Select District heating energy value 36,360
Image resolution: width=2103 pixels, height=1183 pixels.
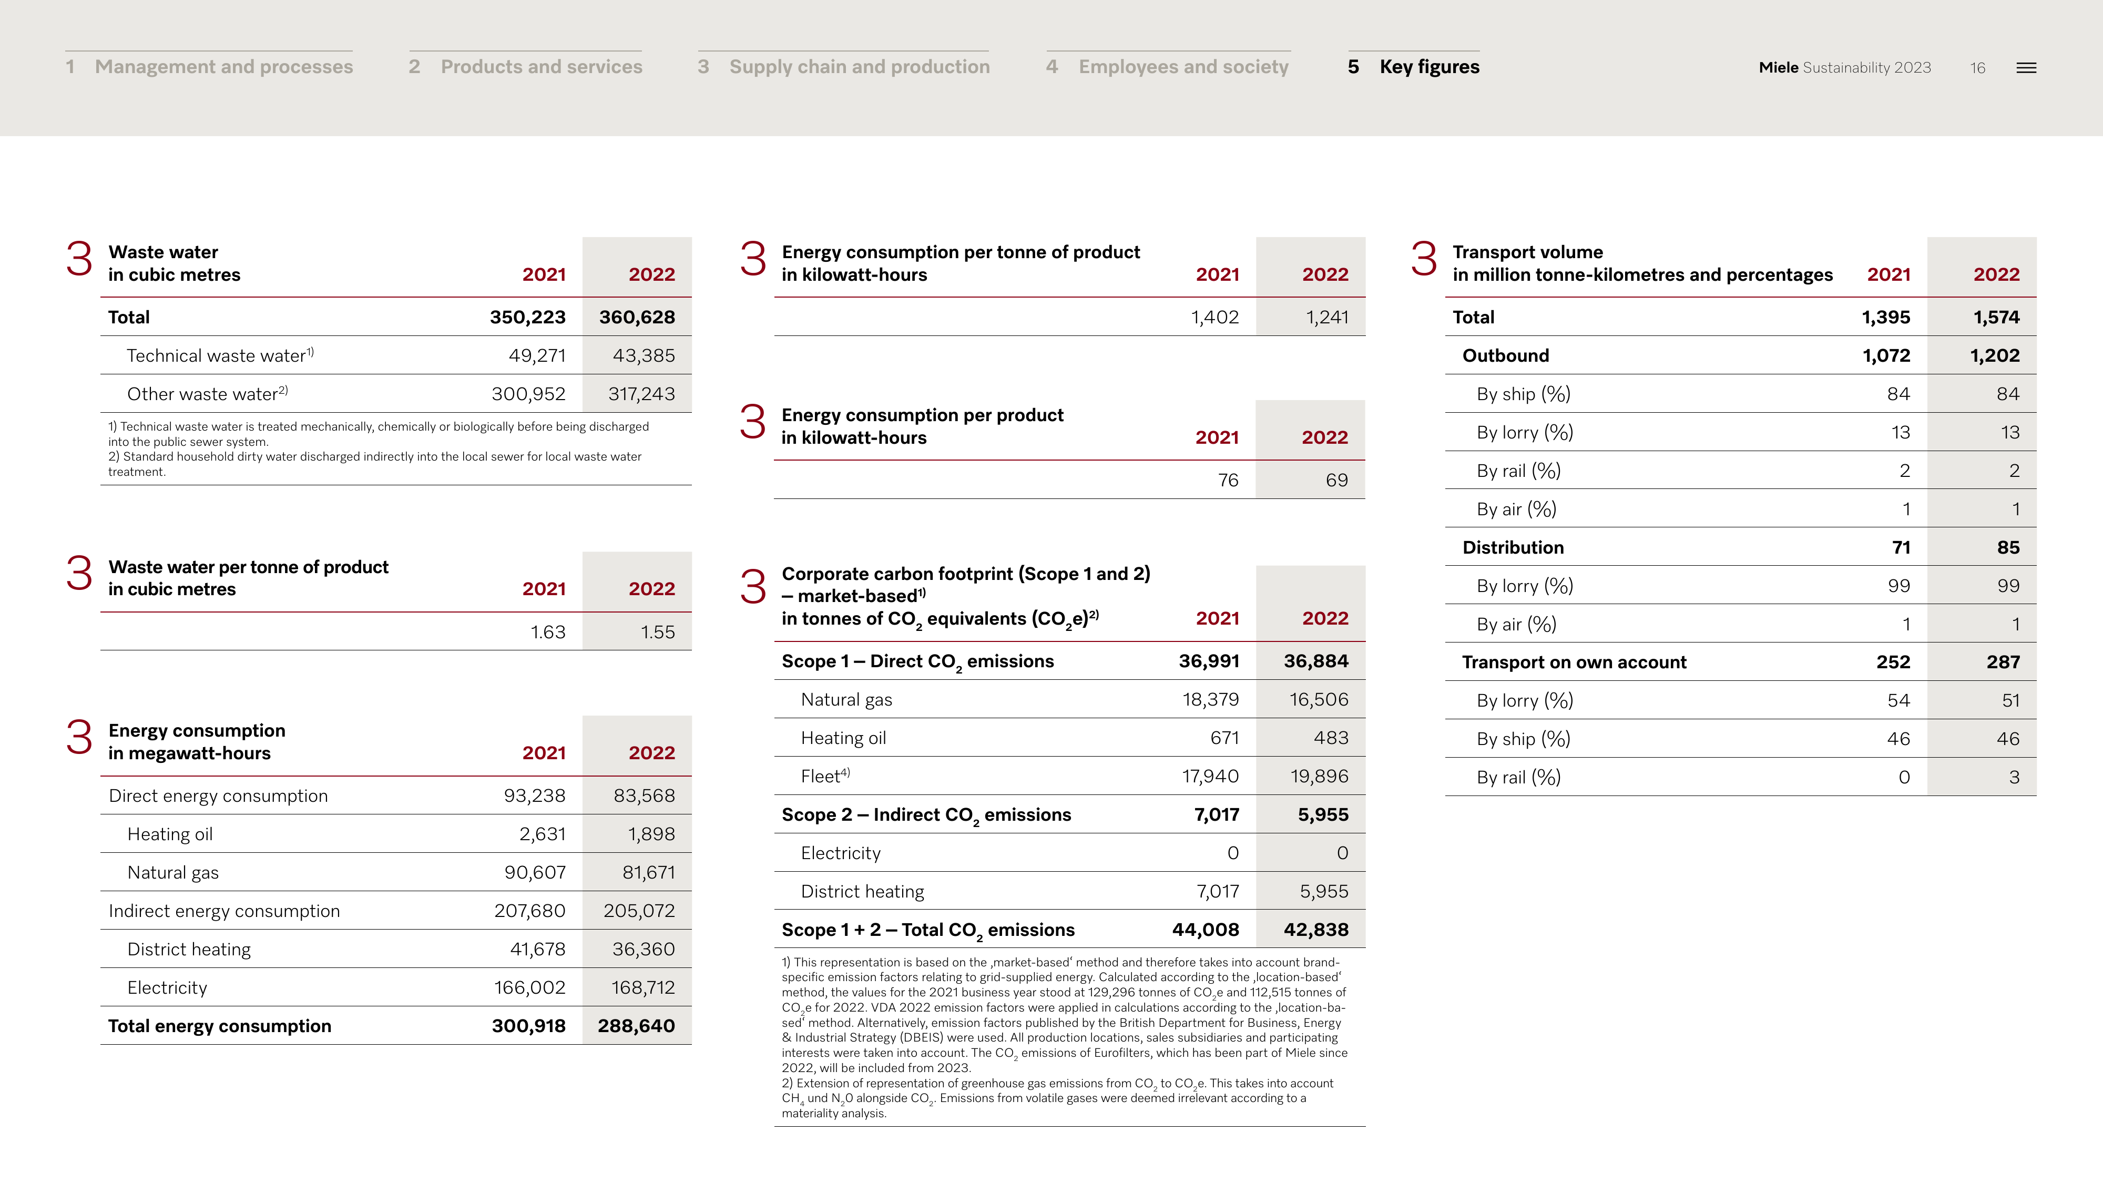[x=644, y=950]
